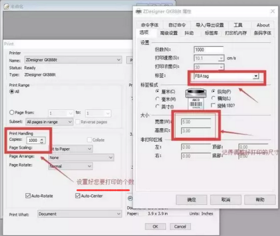This screenshot has height=236, width=280.
Task: Toggle the Auto-Center checkbox
Action: (78, 196)
